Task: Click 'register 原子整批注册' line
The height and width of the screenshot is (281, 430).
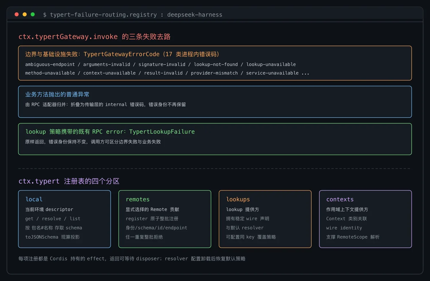Action: tap(152, 219)
